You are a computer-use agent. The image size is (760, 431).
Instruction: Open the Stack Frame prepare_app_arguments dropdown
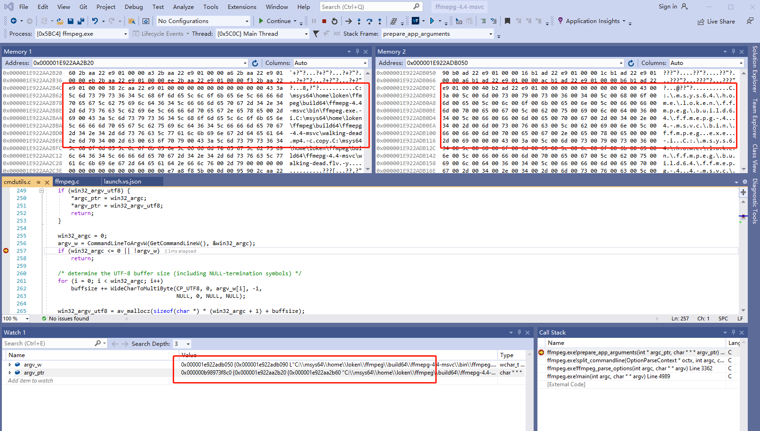click(x=491, y=34)
